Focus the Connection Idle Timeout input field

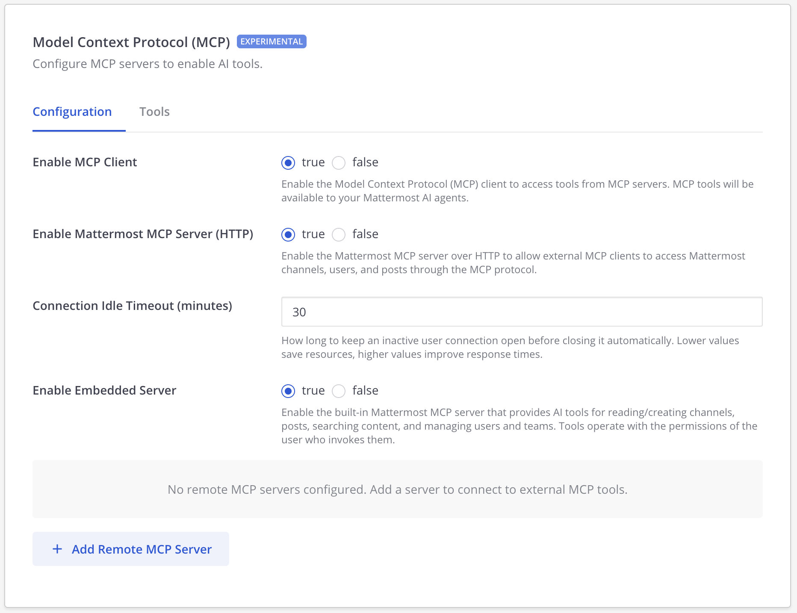coord(522,312)
